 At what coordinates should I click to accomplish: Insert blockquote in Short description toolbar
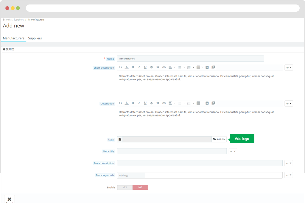pyautogui.click(x=158, y=67)
